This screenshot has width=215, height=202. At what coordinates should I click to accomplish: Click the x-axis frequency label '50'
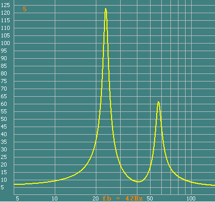pos(150,198)
